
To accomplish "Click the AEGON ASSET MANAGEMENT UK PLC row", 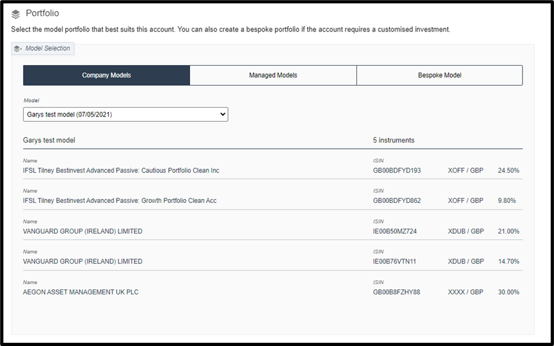I will 81,293.
